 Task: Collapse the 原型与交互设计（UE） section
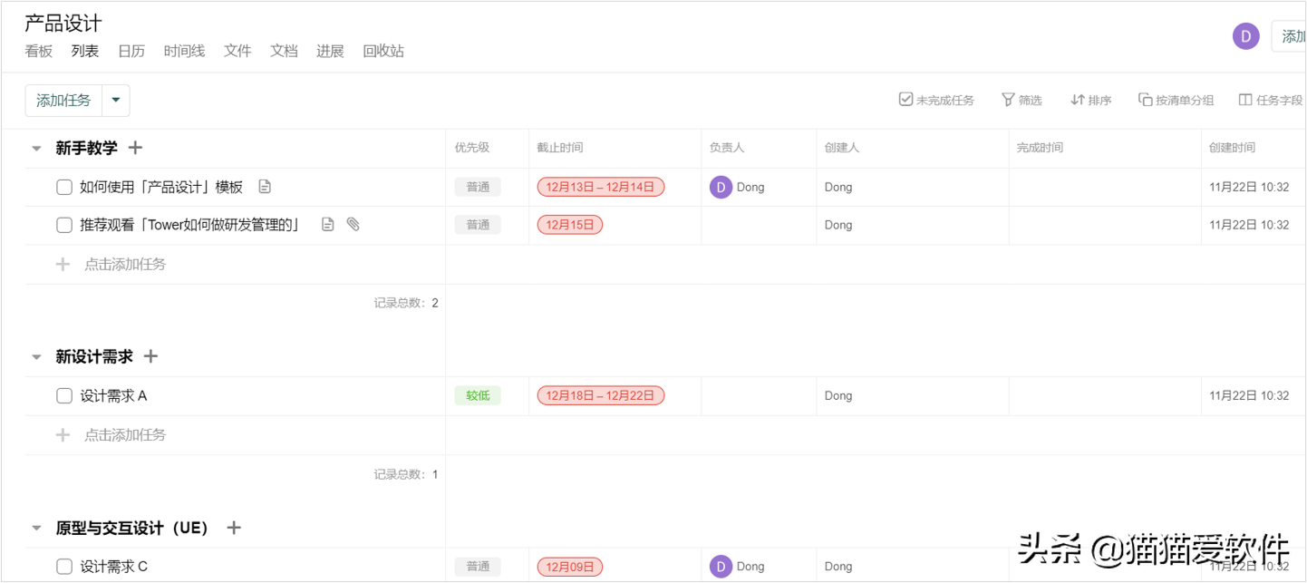pos(36,528)
